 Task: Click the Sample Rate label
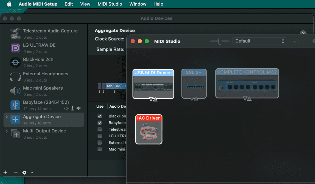110,49
